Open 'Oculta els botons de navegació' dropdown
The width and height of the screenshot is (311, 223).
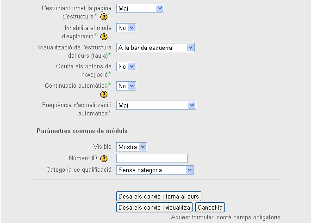pyautogui.click(x=126, y=66)
